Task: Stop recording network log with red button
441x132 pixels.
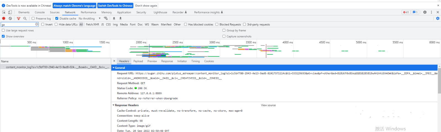Action: 4,18
